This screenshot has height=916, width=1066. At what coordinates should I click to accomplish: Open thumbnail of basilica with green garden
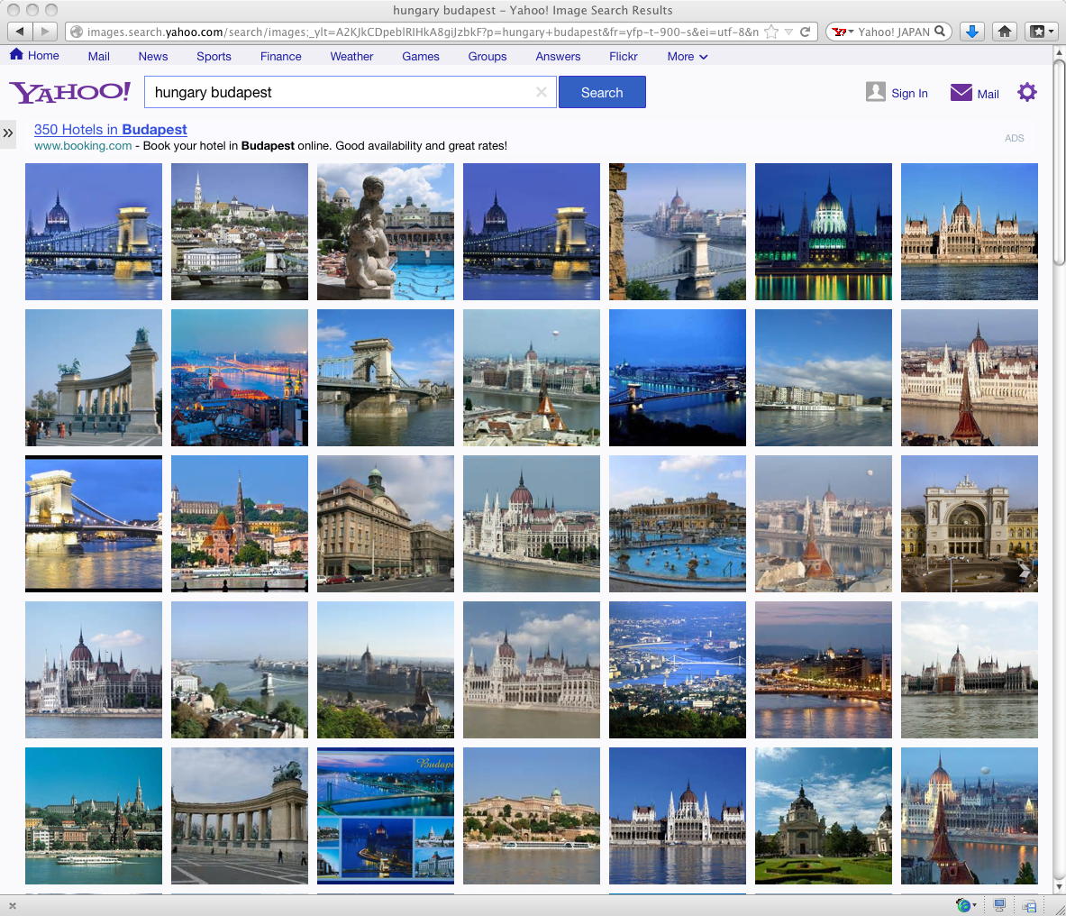pyautogui.click(x=824, y=815)
